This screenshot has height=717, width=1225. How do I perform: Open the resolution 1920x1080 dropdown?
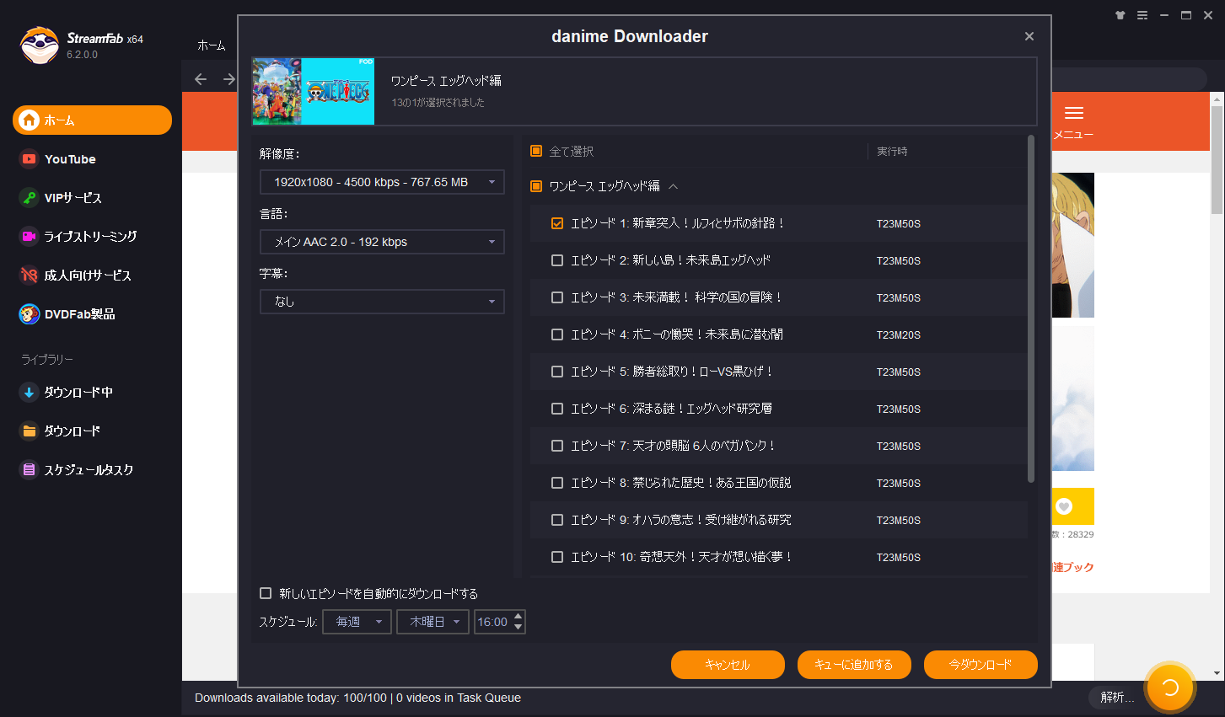coord(382,182)
